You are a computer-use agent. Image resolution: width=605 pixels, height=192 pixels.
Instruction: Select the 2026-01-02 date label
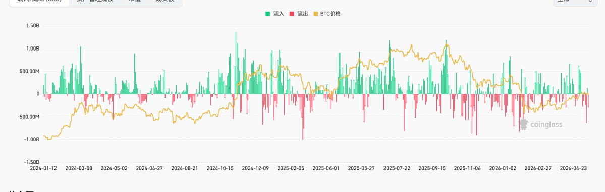[503, 168]
